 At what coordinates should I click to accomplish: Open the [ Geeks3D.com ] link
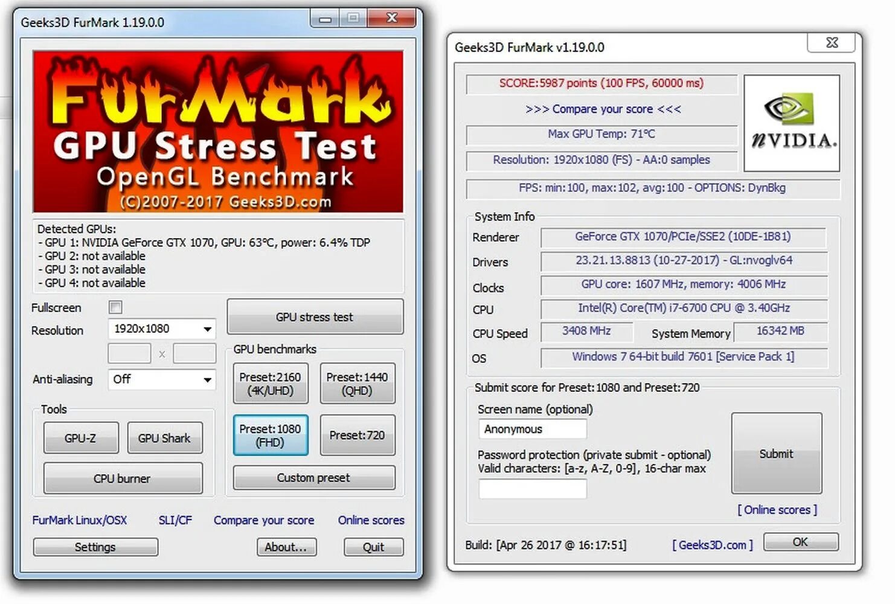tap(713, 545)
